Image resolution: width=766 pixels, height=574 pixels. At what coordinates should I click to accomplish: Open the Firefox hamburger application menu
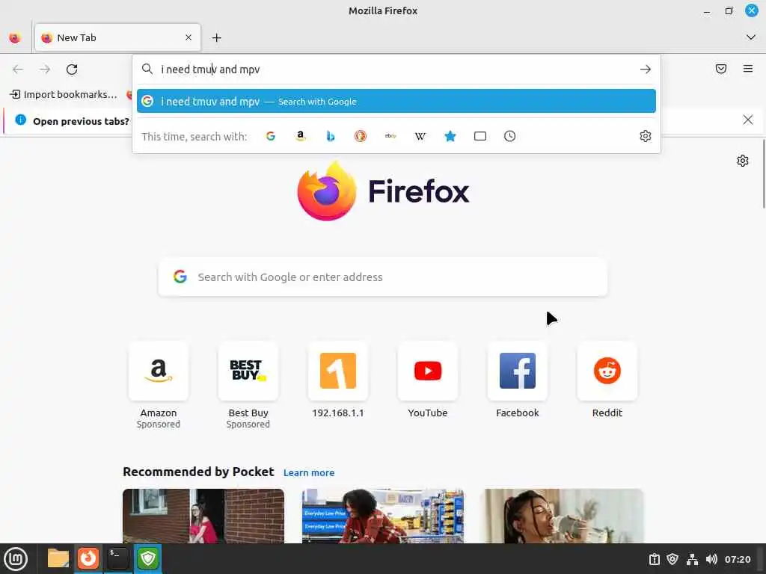tap(748, 69)
